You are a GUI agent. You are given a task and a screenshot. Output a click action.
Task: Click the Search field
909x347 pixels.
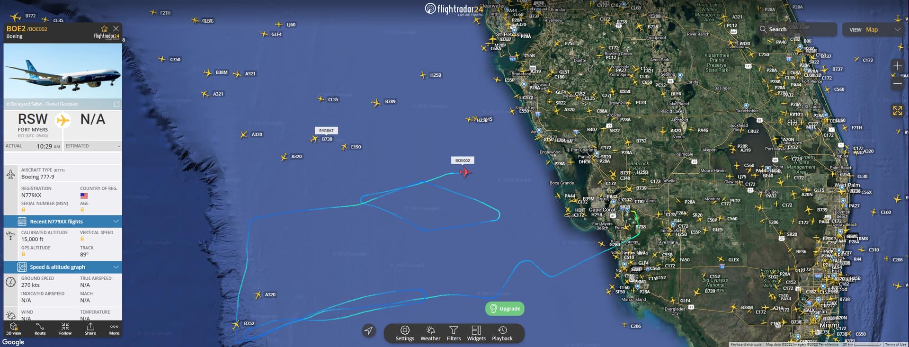tap(797, 29)
